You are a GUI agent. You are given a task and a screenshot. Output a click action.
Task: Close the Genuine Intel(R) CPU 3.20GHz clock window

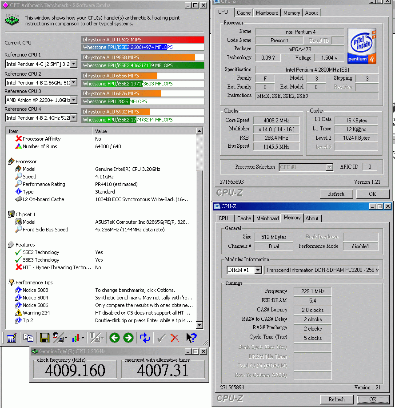204,351
